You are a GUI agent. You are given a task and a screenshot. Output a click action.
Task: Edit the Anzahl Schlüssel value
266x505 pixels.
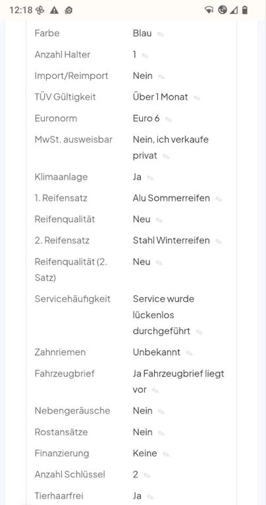click(147, 475)
